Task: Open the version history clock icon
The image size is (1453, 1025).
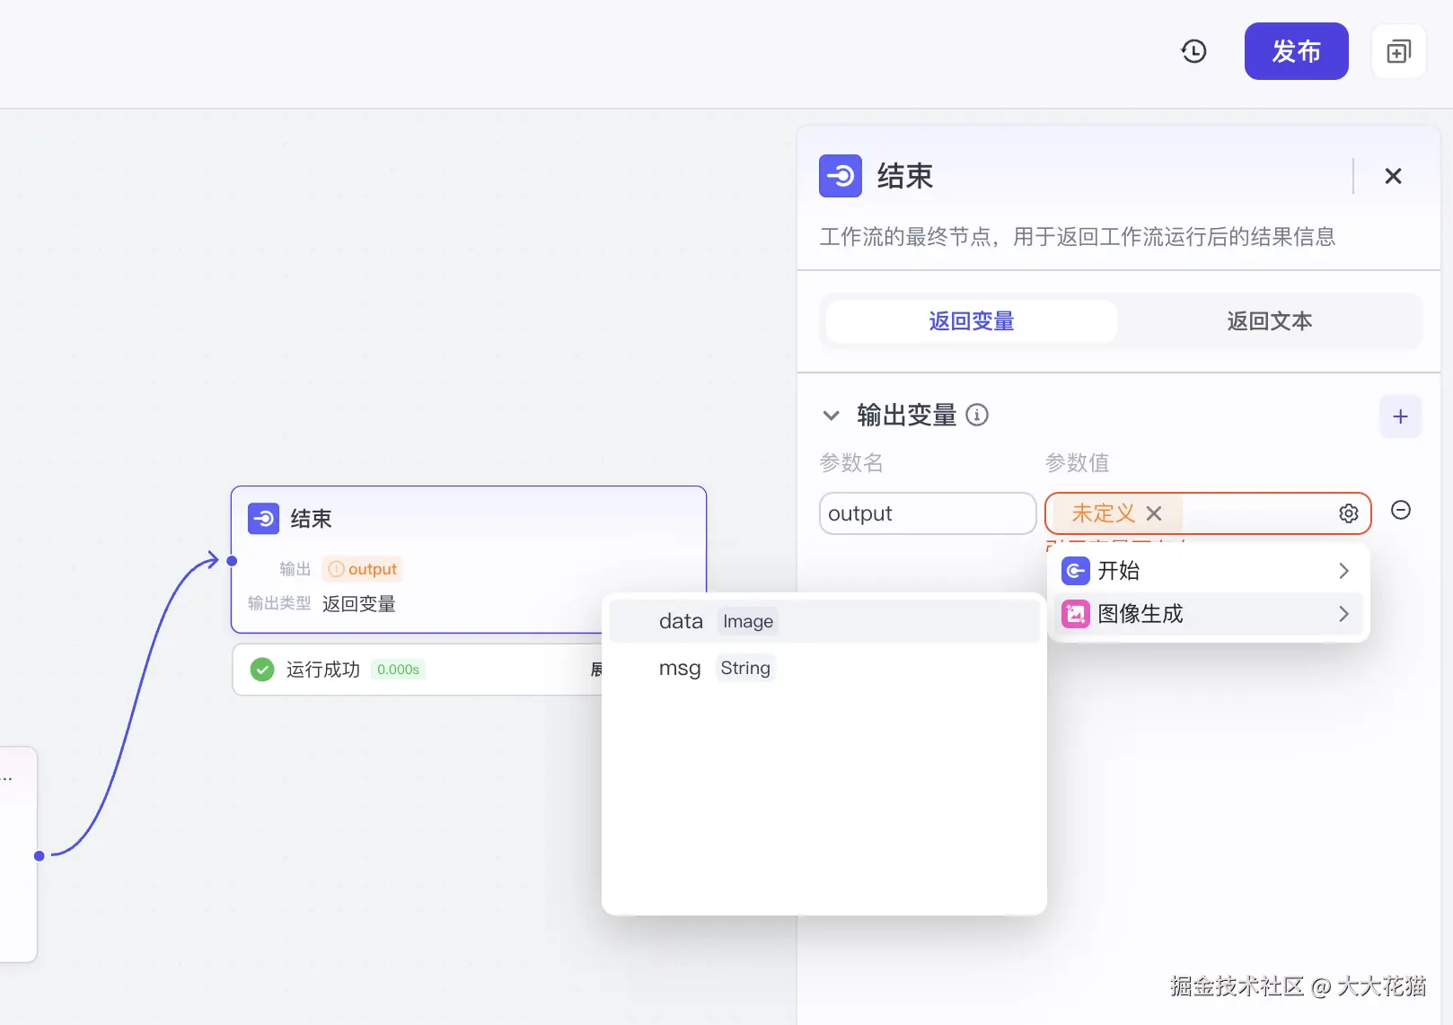Action: point(1193,51)
